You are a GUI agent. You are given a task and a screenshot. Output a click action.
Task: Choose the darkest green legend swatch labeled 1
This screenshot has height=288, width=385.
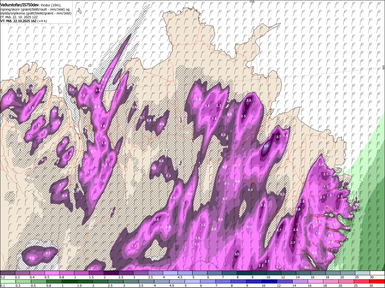point(70,281)
